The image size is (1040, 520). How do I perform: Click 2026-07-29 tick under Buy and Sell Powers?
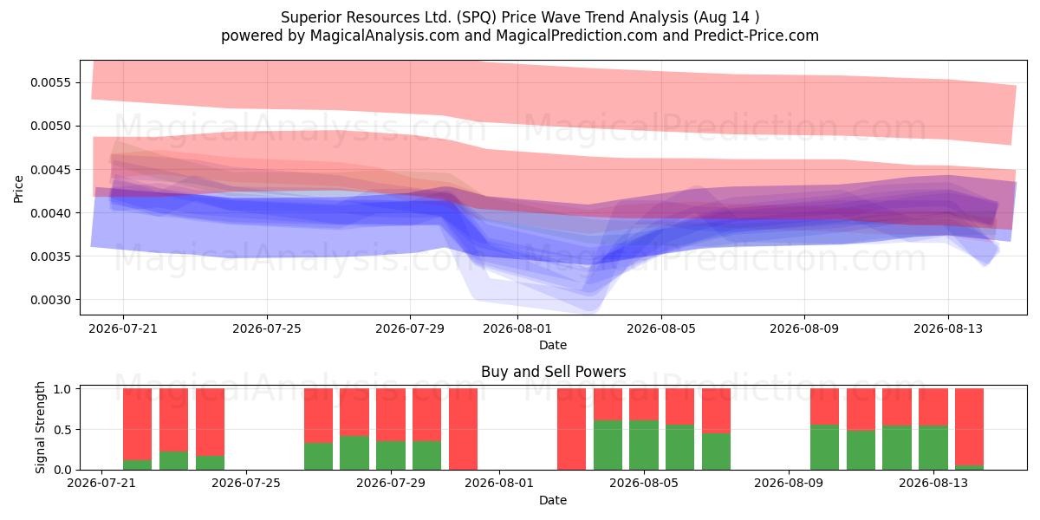pos(392,484)
